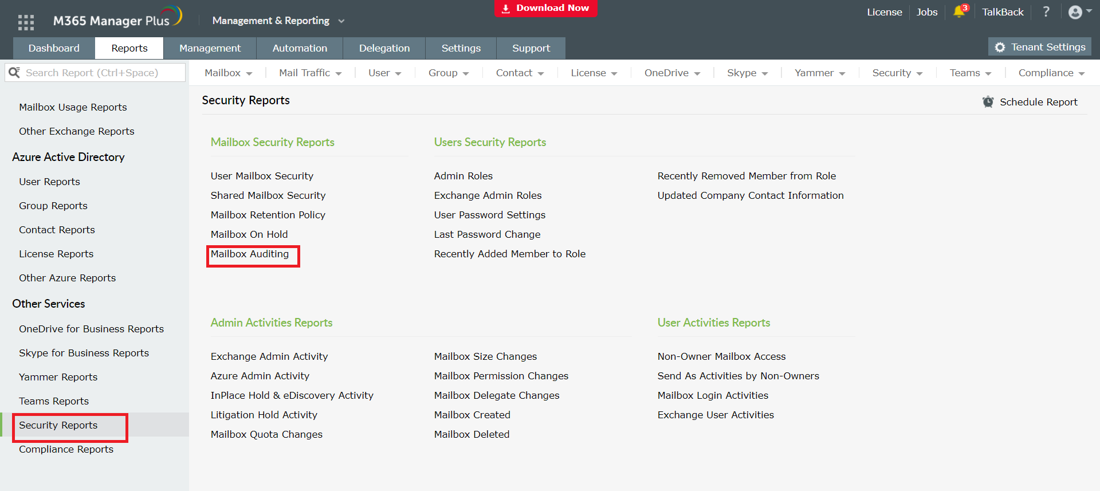Select License Reports in sidebar

(x=56, y=254)
